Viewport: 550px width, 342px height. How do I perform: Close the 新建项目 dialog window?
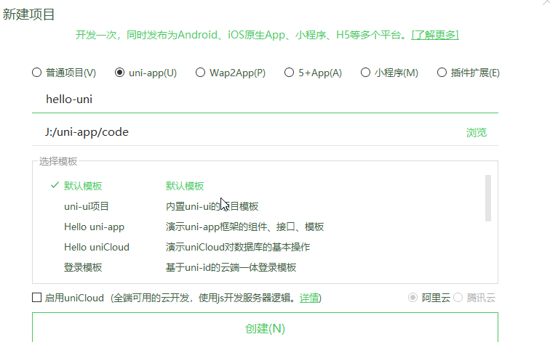pos(546,1)
